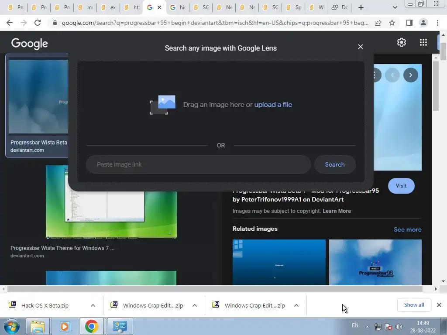The image size is (447, 335).
Task: Switch to the 'Wi' tab
Action: [316, 7]
